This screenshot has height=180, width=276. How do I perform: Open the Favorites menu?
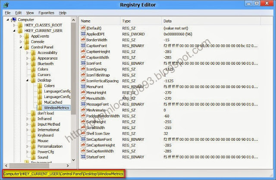[46, 13]
